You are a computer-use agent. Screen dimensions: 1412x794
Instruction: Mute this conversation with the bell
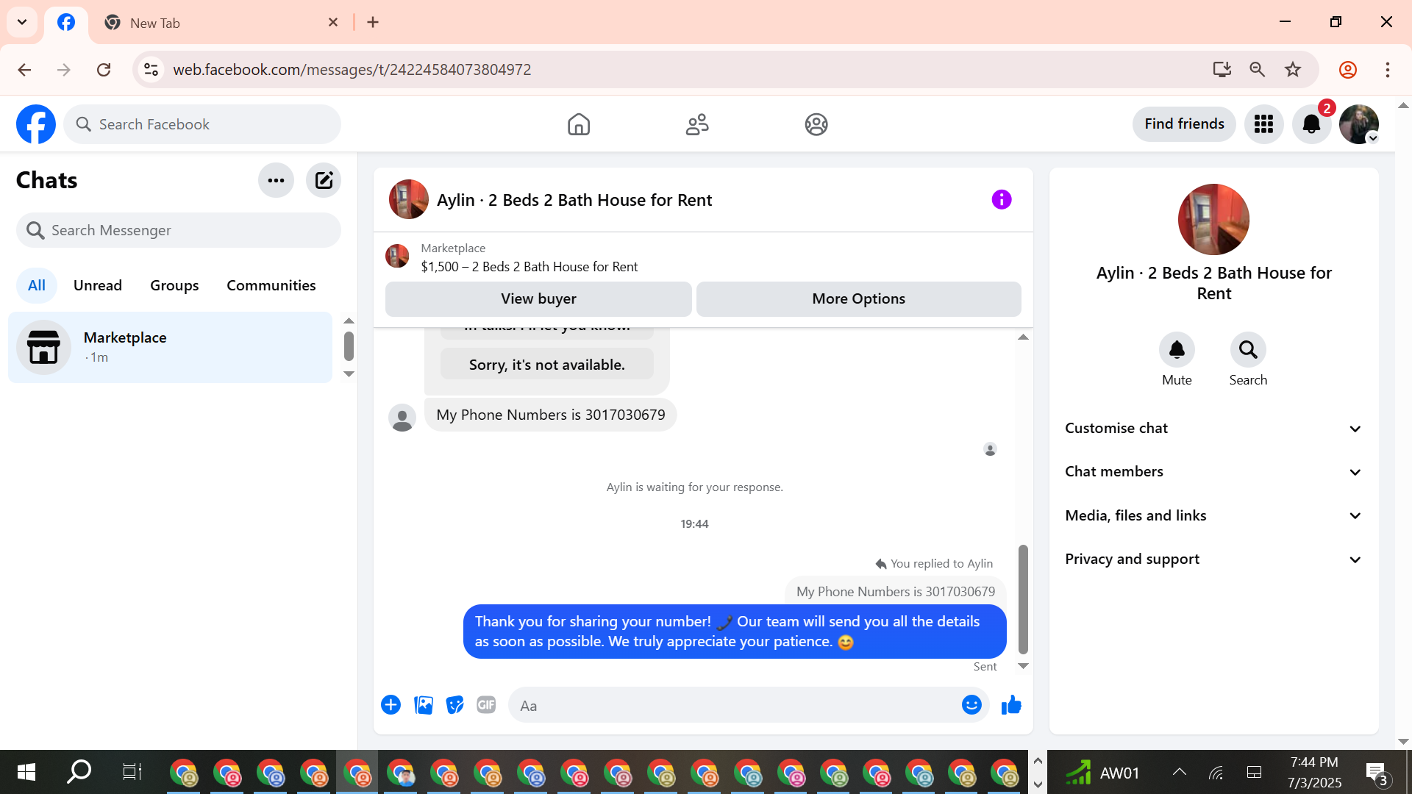[x=1177, y=350]
